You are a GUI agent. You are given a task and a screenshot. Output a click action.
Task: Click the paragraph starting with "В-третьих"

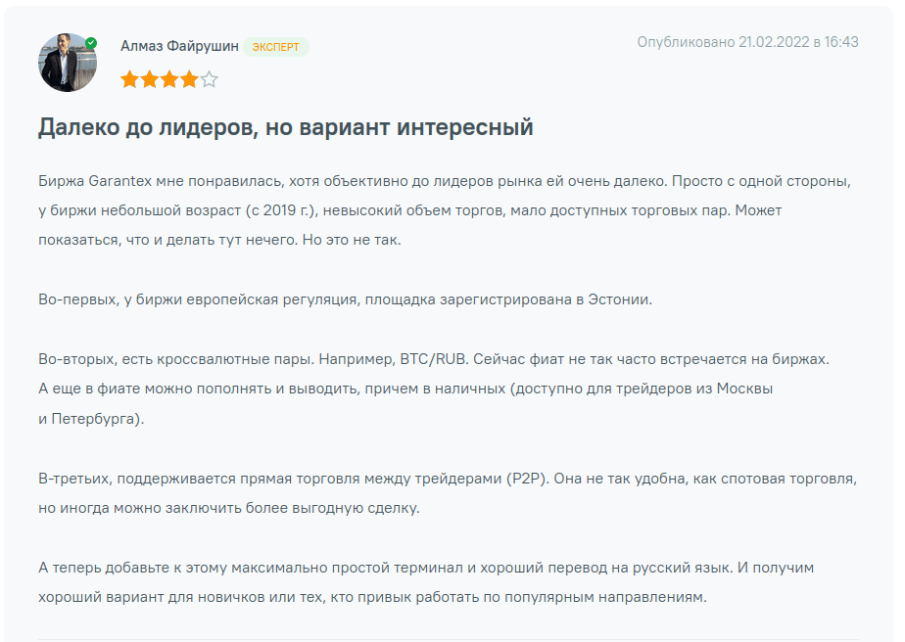(448, 480)
